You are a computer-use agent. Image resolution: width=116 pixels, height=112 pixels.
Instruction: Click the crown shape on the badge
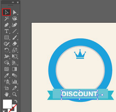pos(80,54)
